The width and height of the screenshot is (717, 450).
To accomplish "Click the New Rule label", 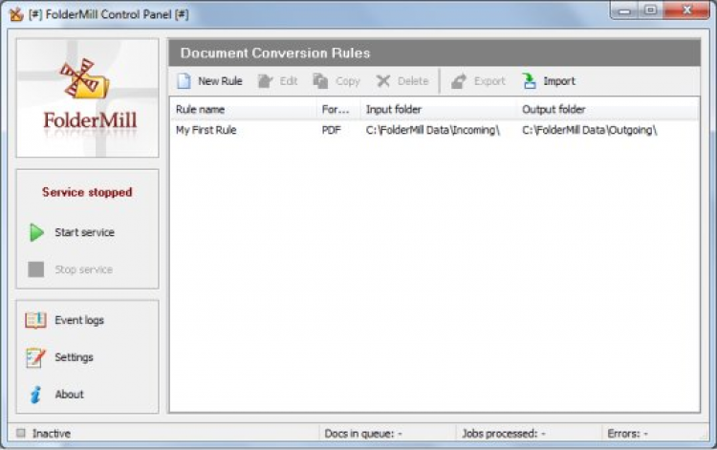I will coord(220,81).
